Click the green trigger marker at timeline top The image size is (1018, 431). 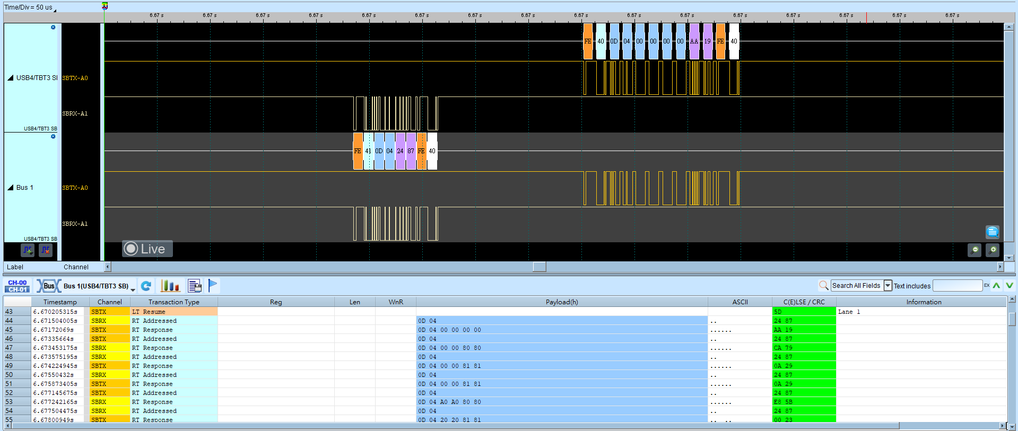[105, 6]
